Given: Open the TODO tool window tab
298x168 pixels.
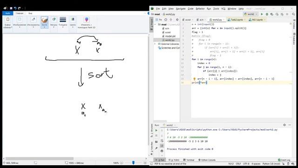Looking at the screenshot, I should click(174, 160).
